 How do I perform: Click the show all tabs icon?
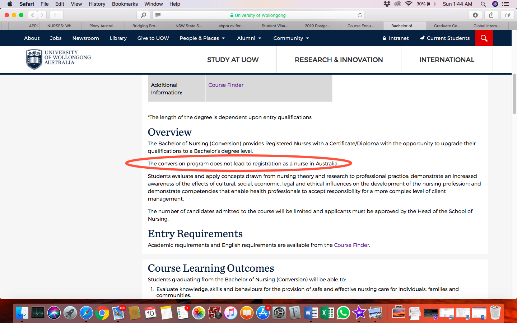tap(507, 15)
